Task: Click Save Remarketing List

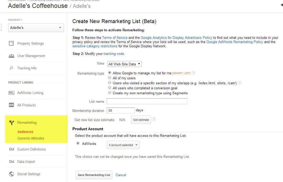Action: (x=94, y=175)
